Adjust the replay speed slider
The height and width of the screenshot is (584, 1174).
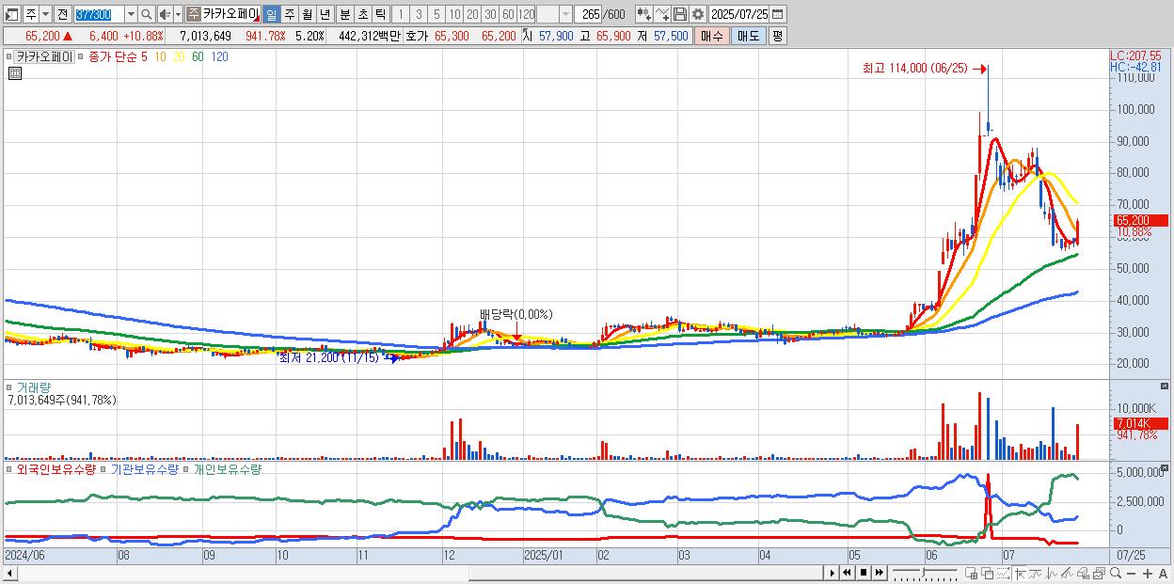(x=925, y=573)
